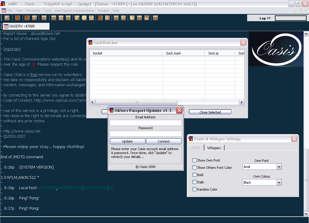The image size is (309, 223).
Task: Click Close Selected in SockWatcher
Action: (x=210, y=112)
